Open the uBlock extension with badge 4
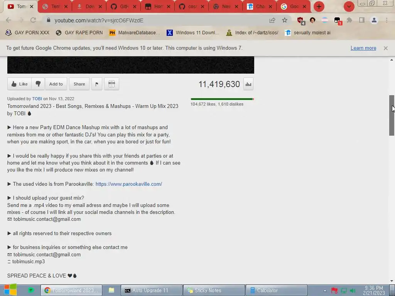The height and width of the screenshot is (296, 395). coord(301,21)
